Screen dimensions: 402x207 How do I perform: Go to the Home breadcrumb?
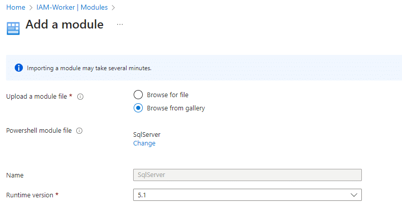[16, 8]
